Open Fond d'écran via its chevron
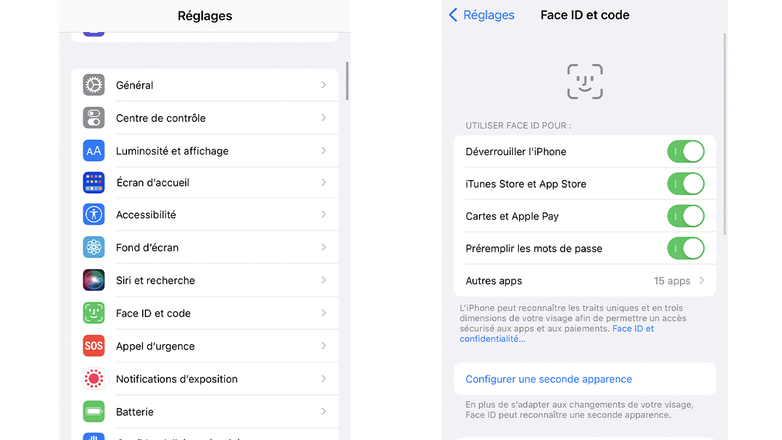 324,248
